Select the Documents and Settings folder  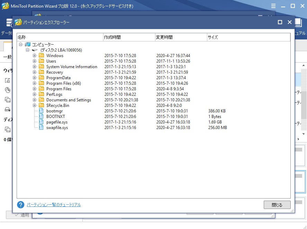69,100
